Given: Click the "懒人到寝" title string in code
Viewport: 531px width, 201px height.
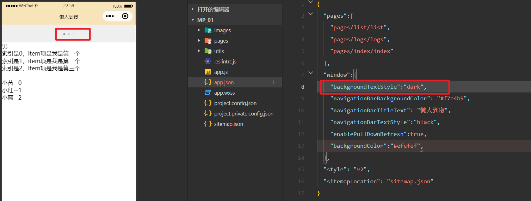Looking at the screenshot, I should [432, 110].
